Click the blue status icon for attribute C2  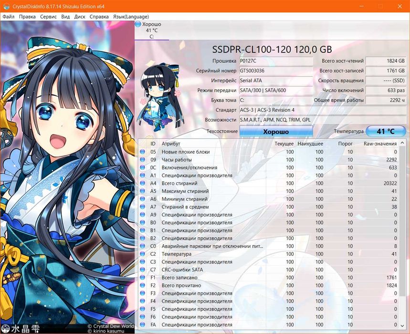[x=143, y=254]
